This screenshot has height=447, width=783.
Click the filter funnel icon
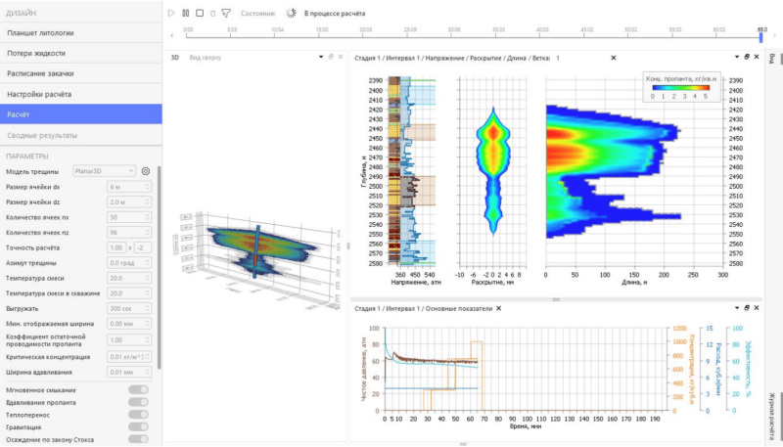[227, 13]
